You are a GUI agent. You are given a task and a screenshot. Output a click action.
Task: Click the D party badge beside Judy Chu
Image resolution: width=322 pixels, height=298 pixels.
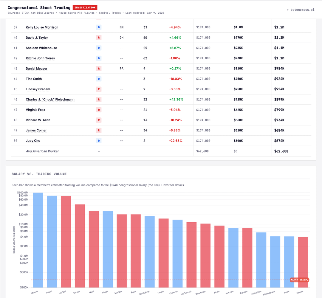tap(99, 141)
